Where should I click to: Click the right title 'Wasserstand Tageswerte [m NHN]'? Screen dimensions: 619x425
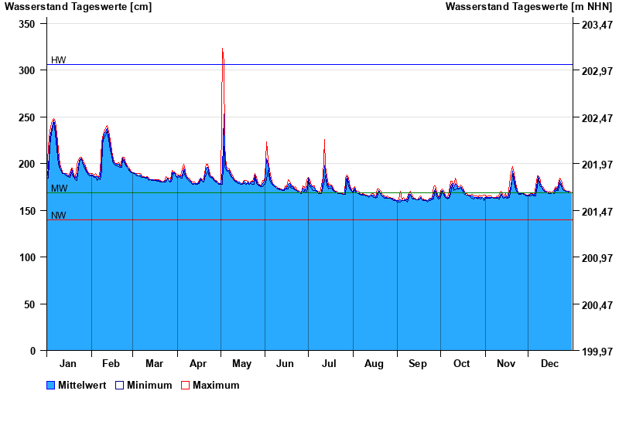click(x=529, y=7)
